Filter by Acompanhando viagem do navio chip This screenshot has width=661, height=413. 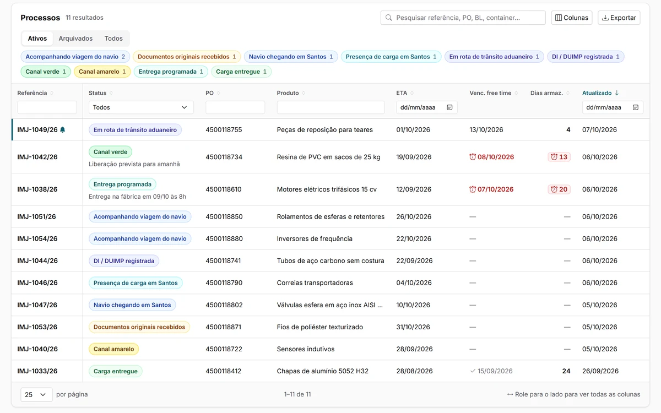point(75,57)
